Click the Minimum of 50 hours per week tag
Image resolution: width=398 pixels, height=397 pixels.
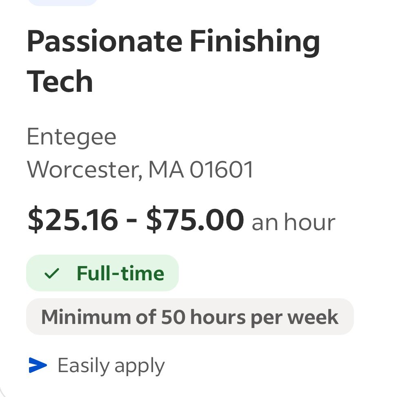pyautogui.click(x=190, y=317)
